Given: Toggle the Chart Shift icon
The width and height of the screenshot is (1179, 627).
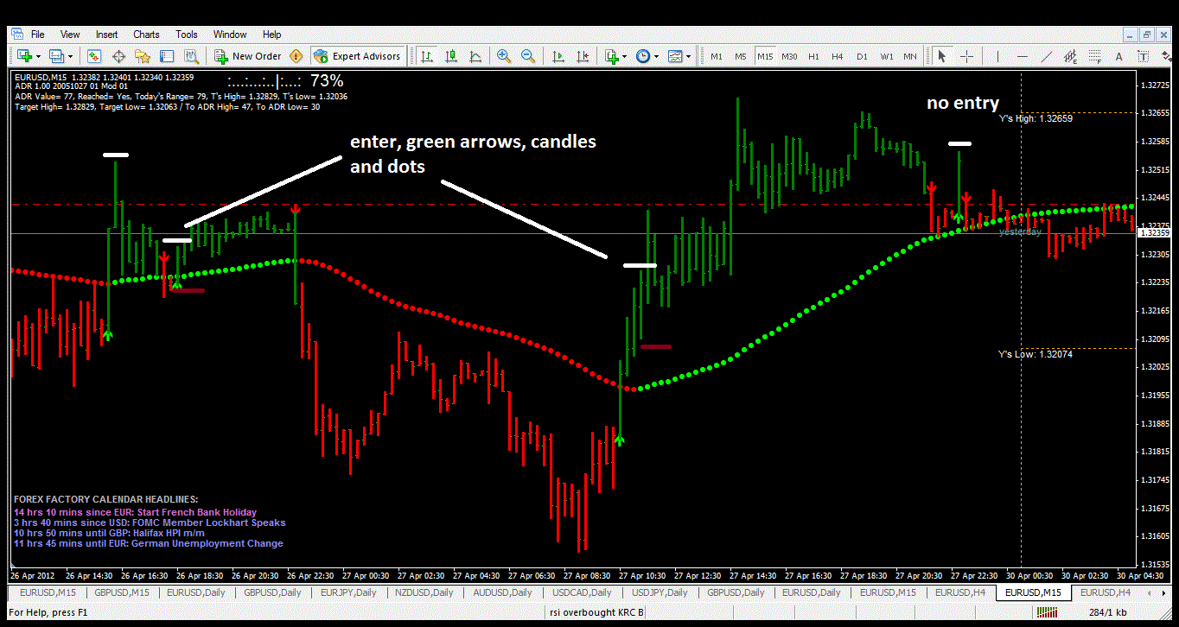Looking at the screenshot, I should [x=583, y=56].
